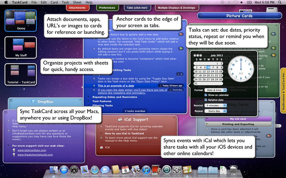Screen dimensions: 286x178
Task: Select July 31 in the calendar
Action: [196, 84]
